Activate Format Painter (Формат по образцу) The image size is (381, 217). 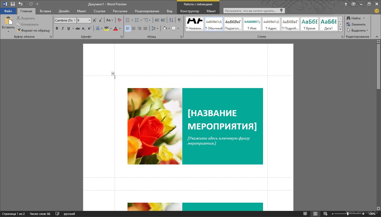[33, 31]
